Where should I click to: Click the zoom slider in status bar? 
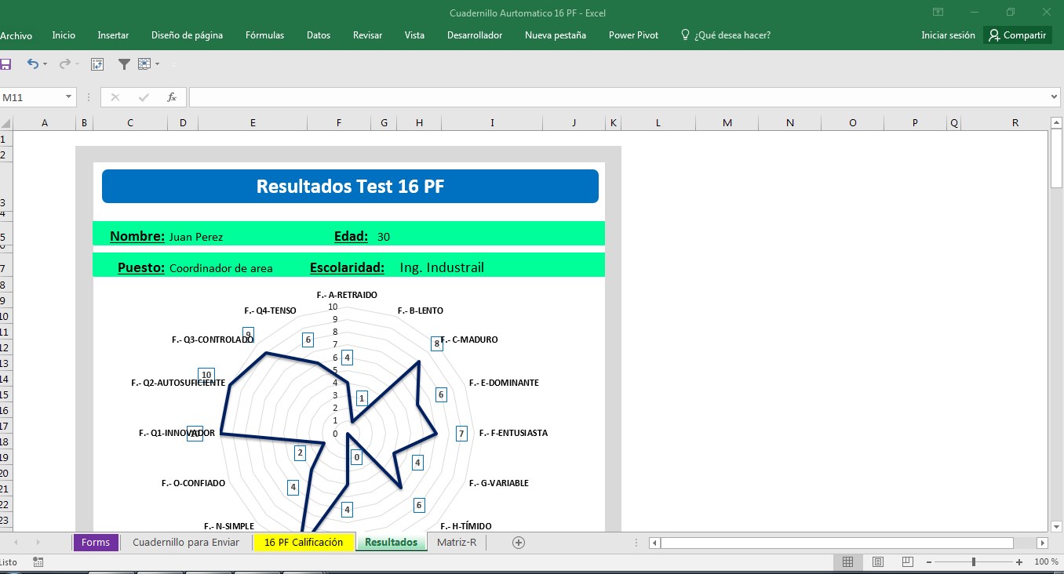coord(973,562)
